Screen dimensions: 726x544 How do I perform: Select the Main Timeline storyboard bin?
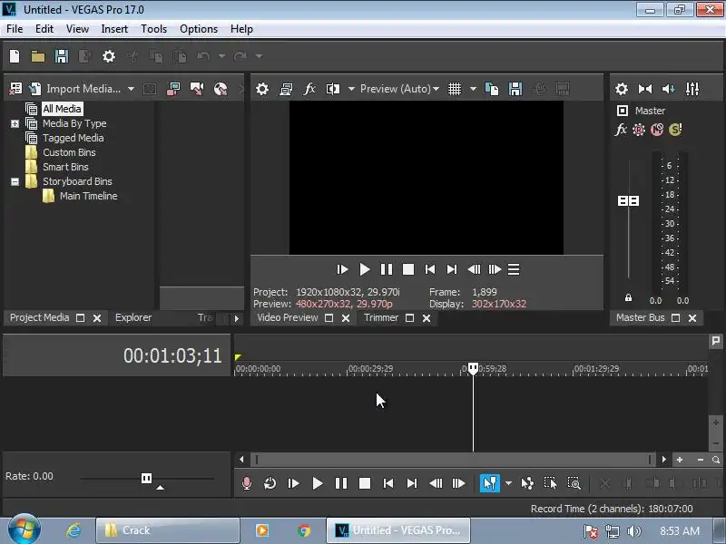pos(88,196)
